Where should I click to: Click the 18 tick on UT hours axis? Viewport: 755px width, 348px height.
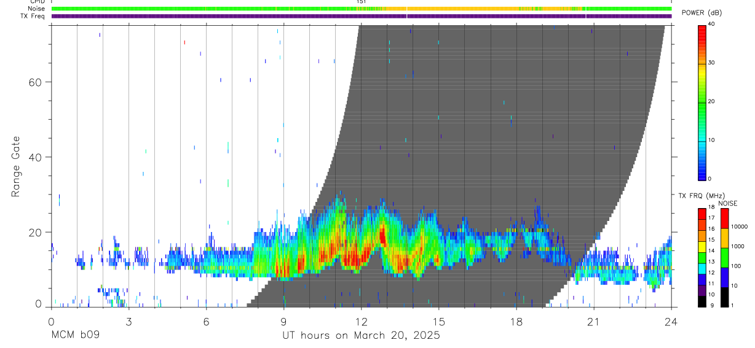516,321
